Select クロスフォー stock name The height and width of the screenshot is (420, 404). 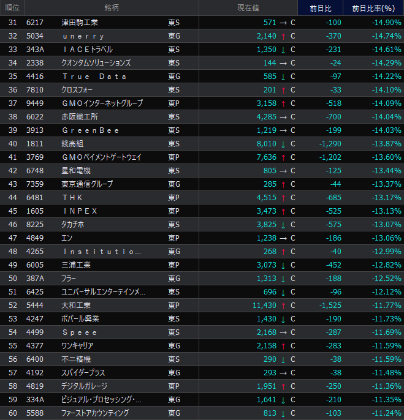(x=77, y=90)
